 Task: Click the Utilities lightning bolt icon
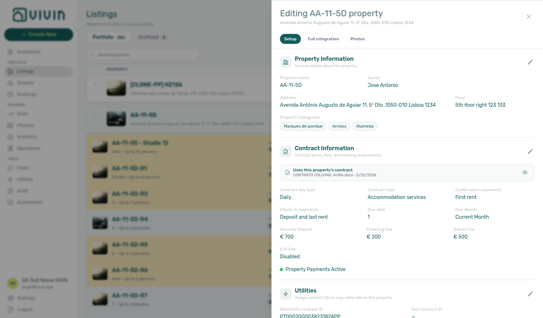click(x=286, y=294)
